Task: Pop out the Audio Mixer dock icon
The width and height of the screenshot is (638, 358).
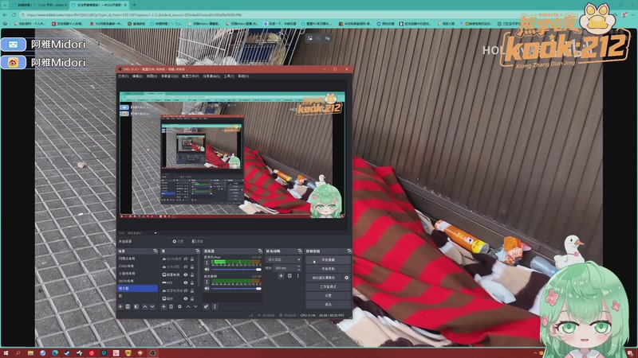Action: pos(260,251)
